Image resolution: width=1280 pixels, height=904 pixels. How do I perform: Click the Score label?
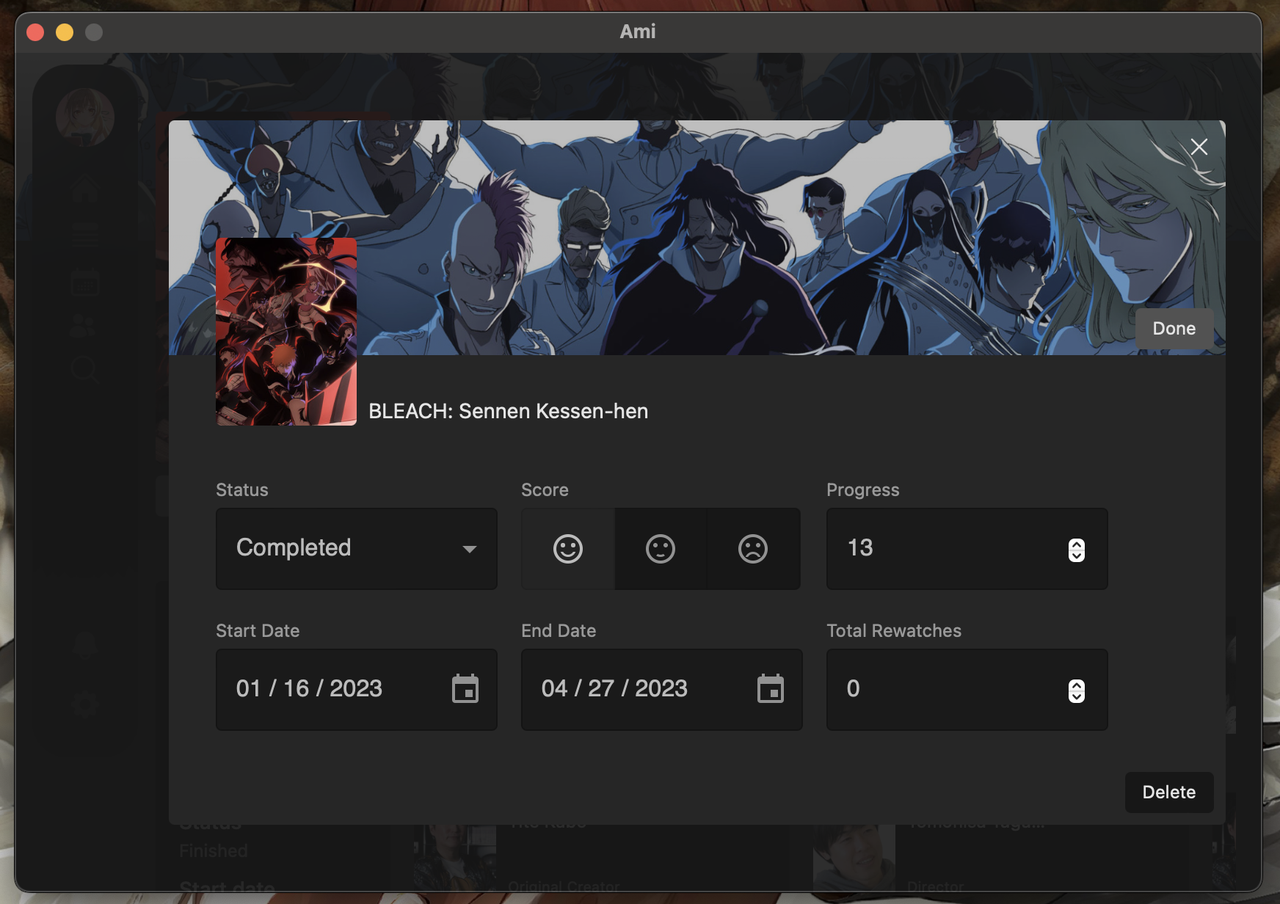coord(545,490)
